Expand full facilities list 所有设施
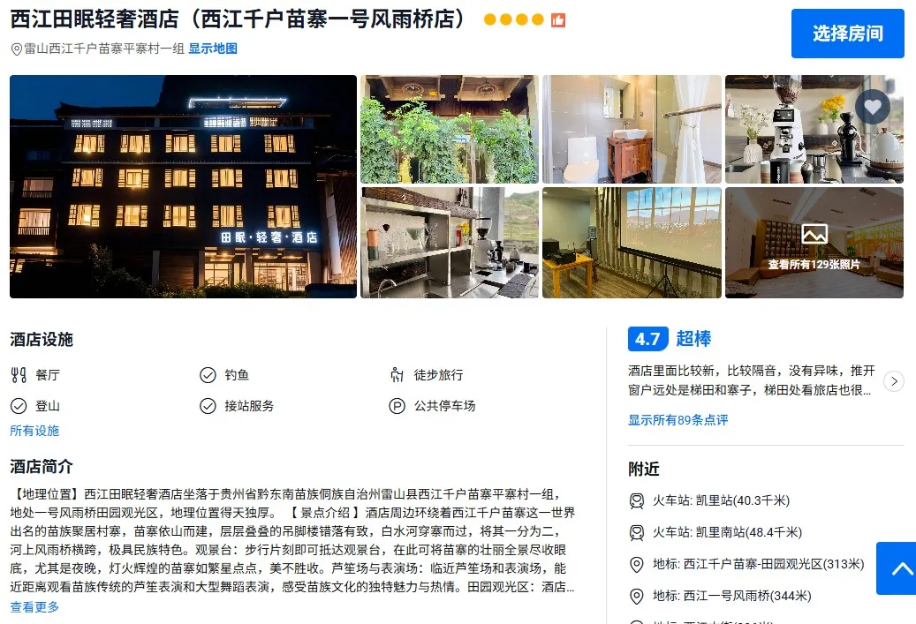The image size is (916, 624). pyautogui.click(x=34, y=431)
